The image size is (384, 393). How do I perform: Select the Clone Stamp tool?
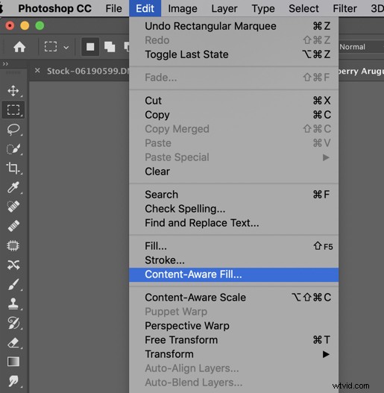13,304
